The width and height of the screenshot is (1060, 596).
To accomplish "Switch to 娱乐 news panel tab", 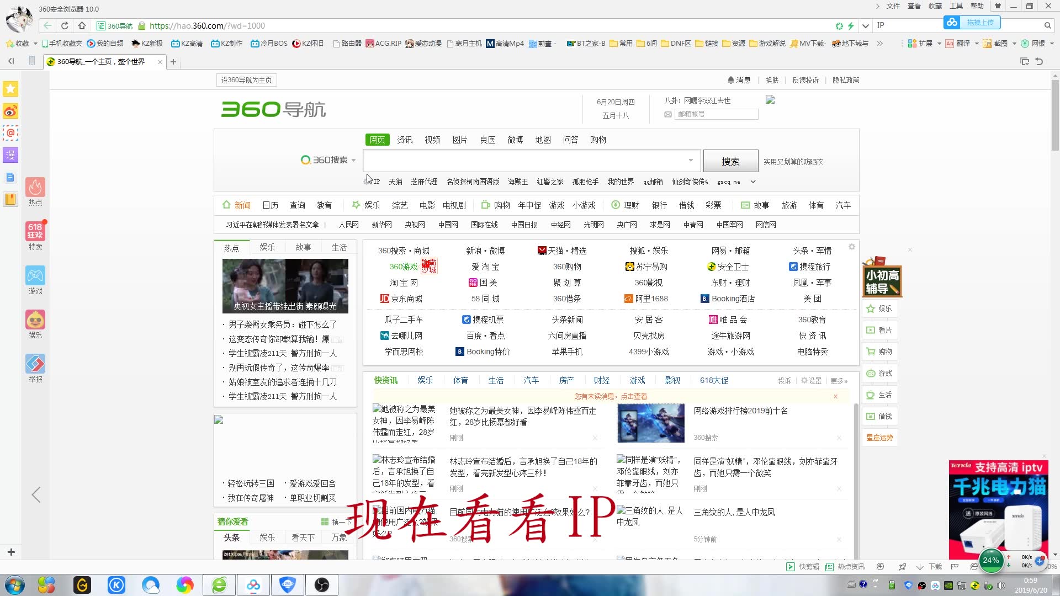I will click(267, 247).
